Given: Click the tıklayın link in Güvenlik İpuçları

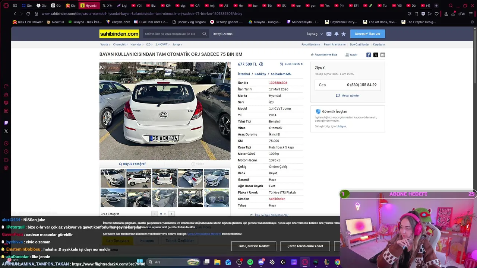Looking at the screenshot, I should pyautogui.click(x=341, y=127).
